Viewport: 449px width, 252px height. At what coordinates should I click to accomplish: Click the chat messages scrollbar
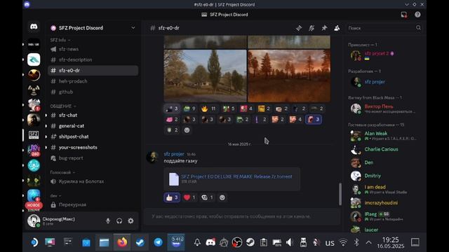[340, 195]
